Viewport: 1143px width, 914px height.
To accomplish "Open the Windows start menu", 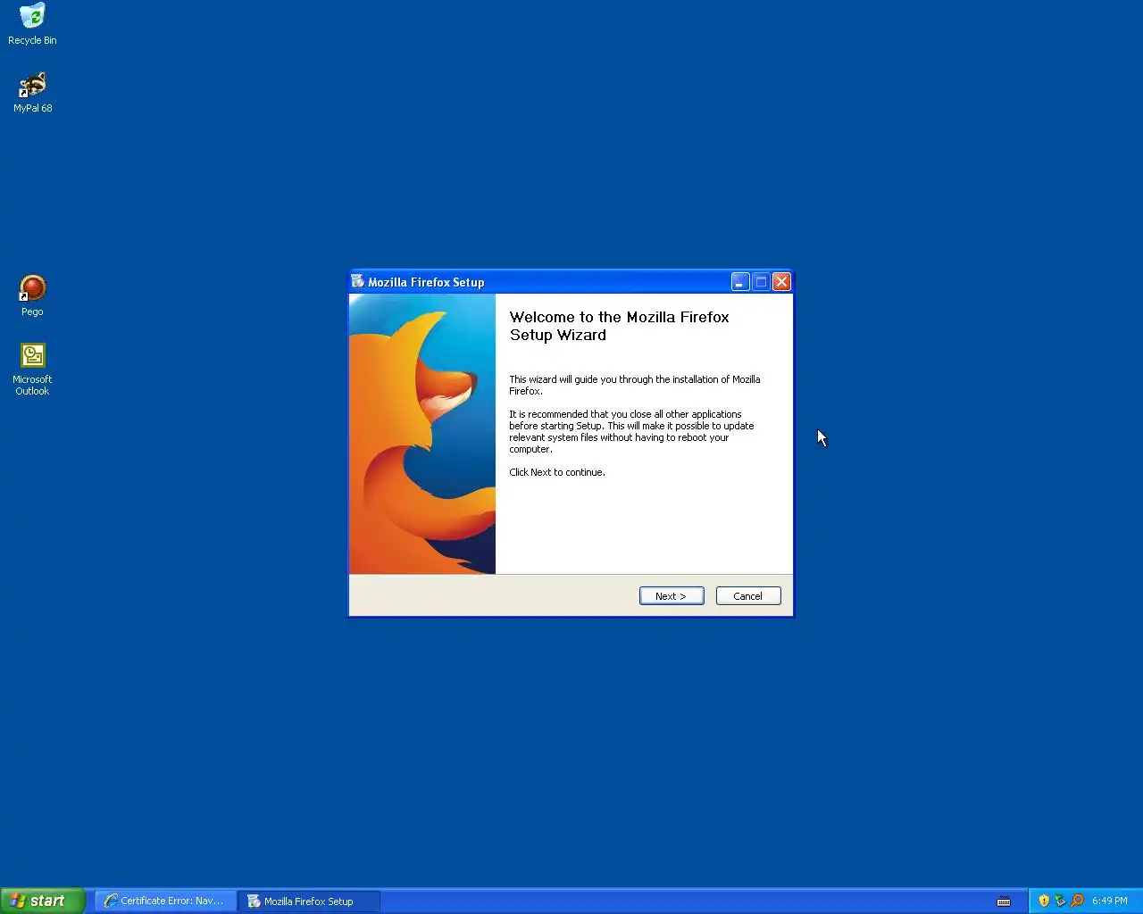I will (42, 901).
